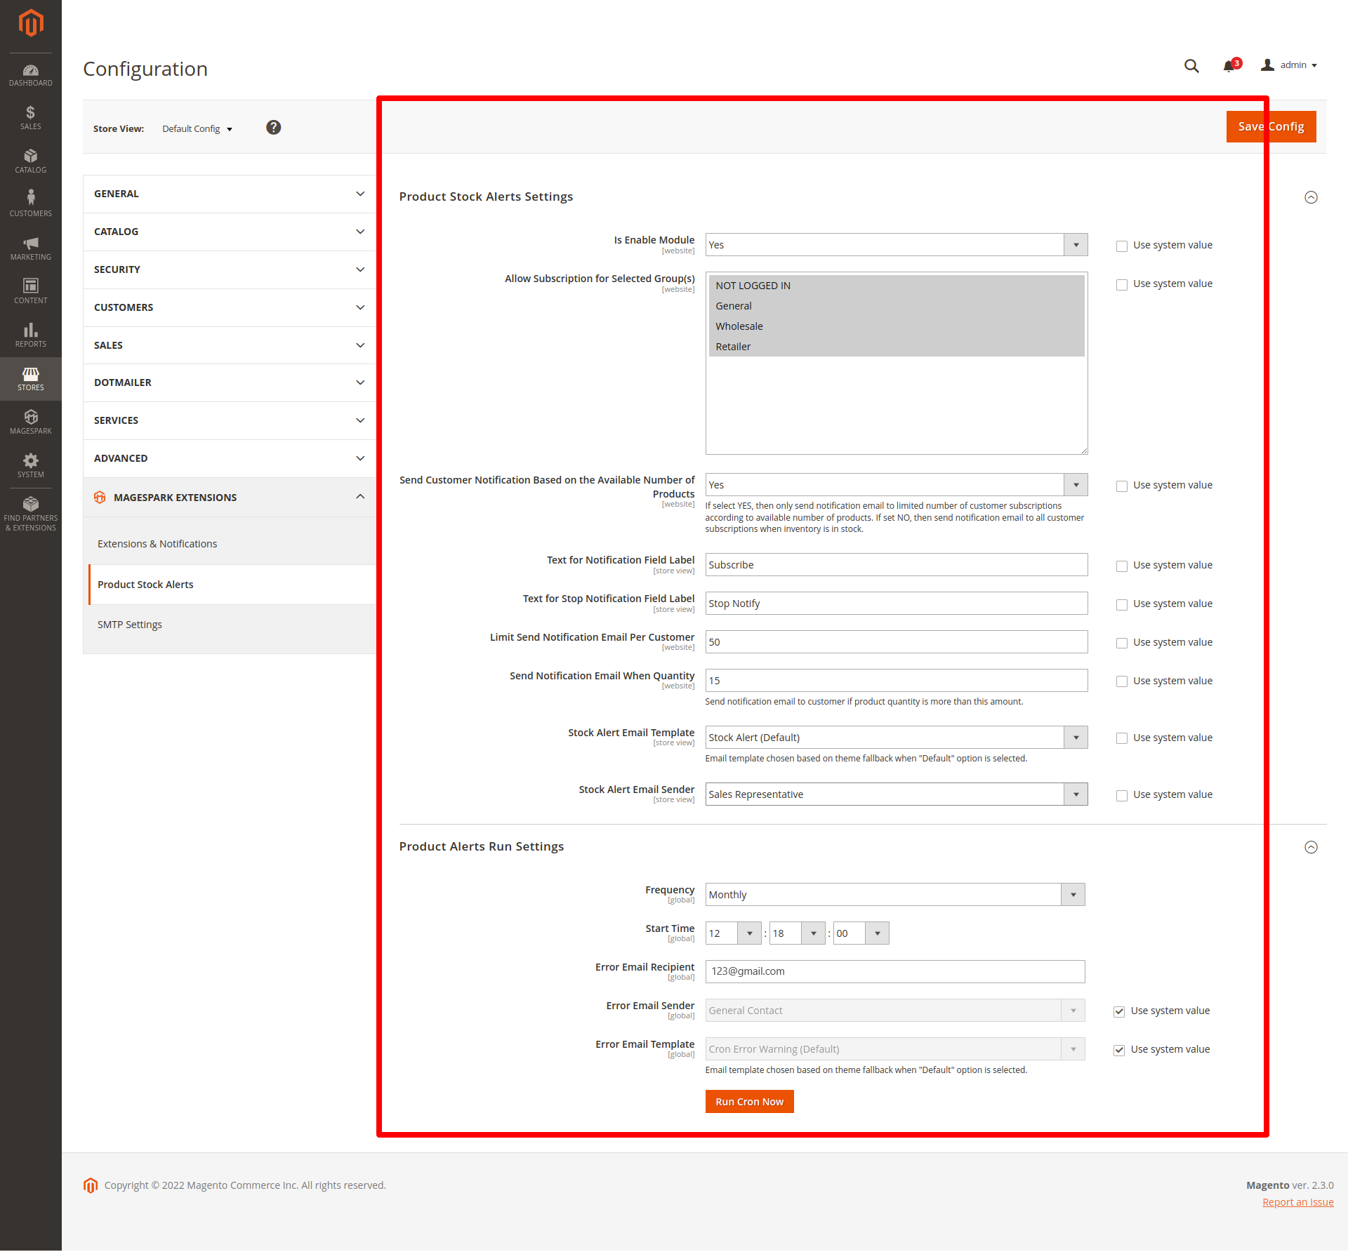This screenshot has width=1348, height=1252.
Task: Open the Sales sidebar menu
Action: coord(31,118)
